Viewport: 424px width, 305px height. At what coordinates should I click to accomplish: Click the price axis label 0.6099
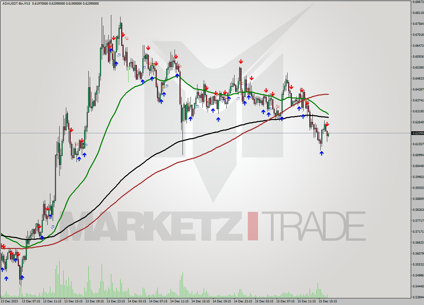(418, 155)
